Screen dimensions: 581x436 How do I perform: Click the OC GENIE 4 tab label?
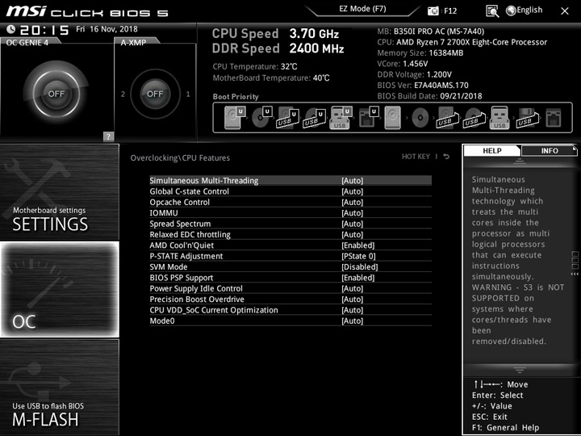(x=27, y=42)
